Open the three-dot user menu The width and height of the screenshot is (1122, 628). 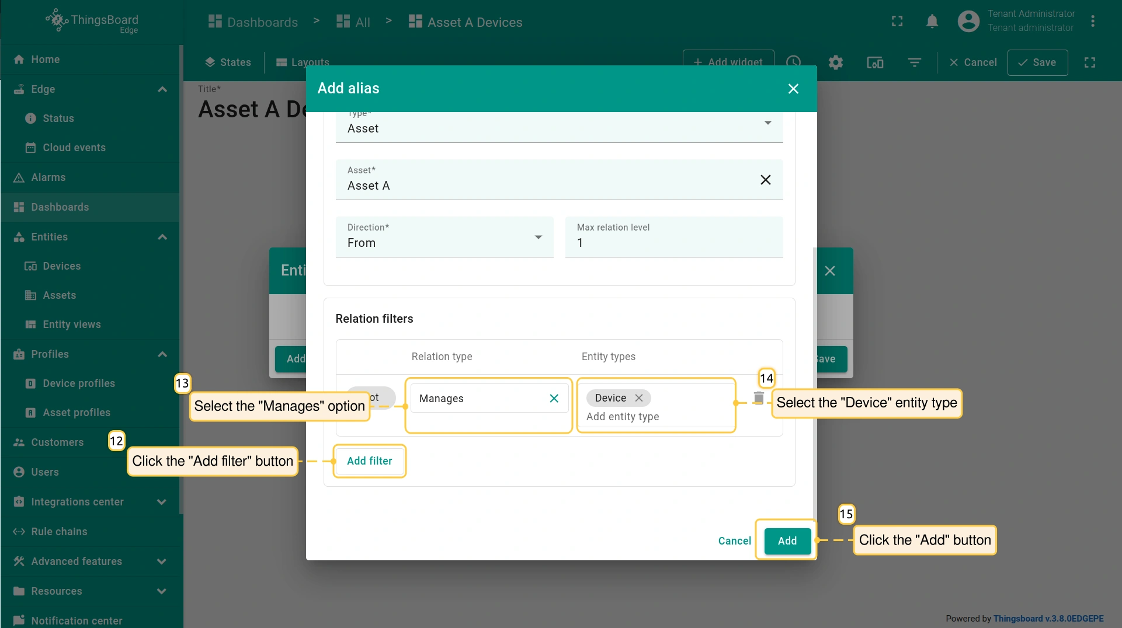1092,22
